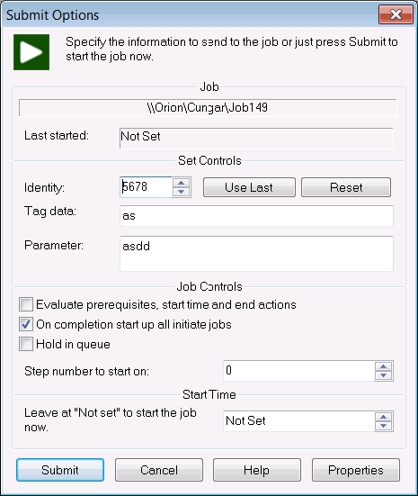Click the Use Last button

pyautogui.click(x=249, y=187)
